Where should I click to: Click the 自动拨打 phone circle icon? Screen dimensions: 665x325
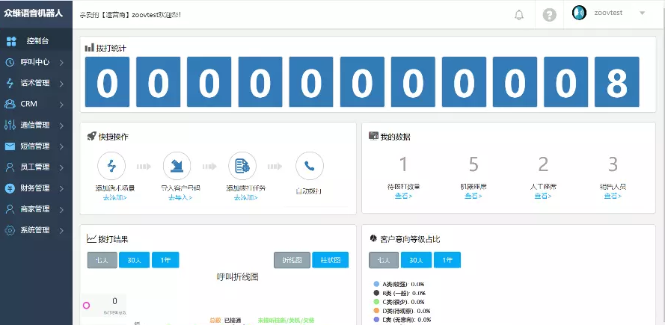tap(309, 166)
